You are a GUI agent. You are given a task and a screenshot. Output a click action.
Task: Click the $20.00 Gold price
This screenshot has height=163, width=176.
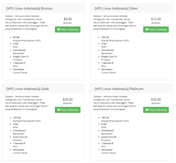(68, 100)
